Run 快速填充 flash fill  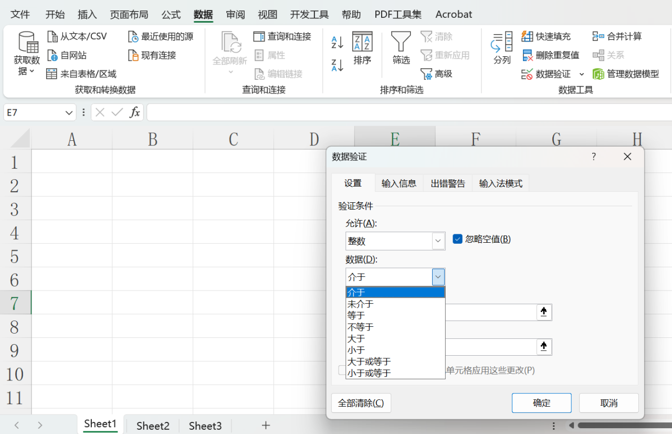click(546, 36)
